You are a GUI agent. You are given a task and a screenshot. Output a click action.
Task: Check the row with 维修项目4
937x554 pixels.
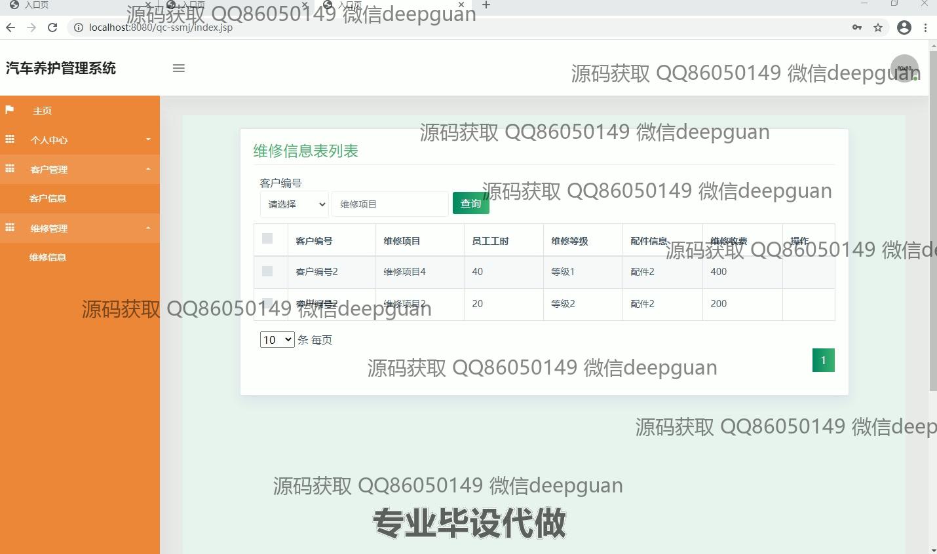click(x=267, y=271)
